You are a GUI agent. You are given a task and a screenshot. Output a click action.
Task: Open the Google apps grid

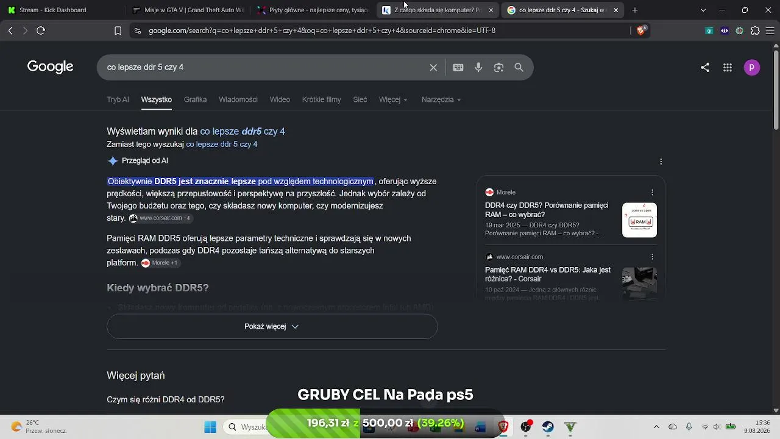[x=727, y=68]
